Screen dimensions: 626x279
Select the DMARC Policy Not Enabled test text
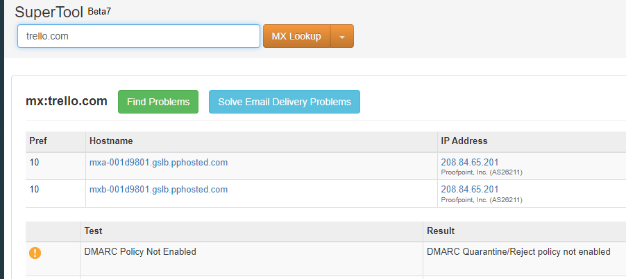click(140, 251)
